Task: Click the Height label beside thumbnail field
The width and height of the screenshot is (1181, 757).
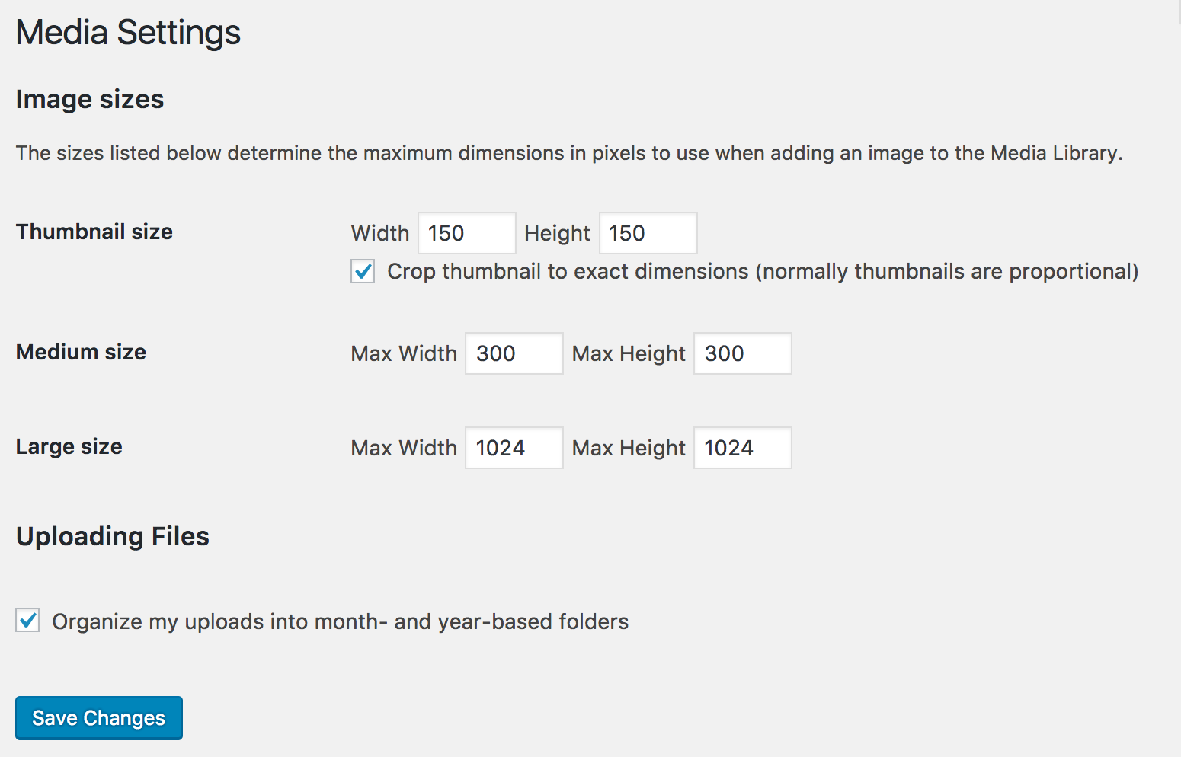Action: 557,233
